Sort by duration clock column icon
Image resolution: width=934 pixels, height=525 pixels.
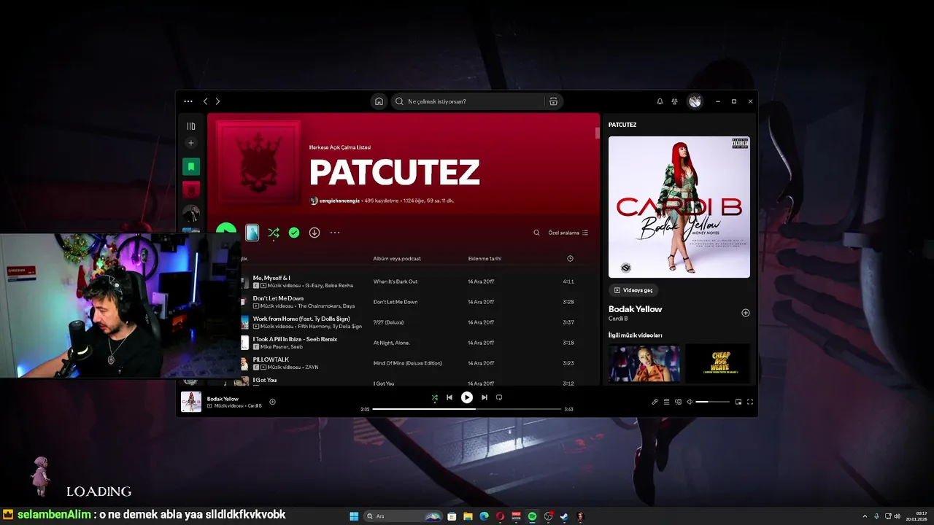tap(570, 259)
